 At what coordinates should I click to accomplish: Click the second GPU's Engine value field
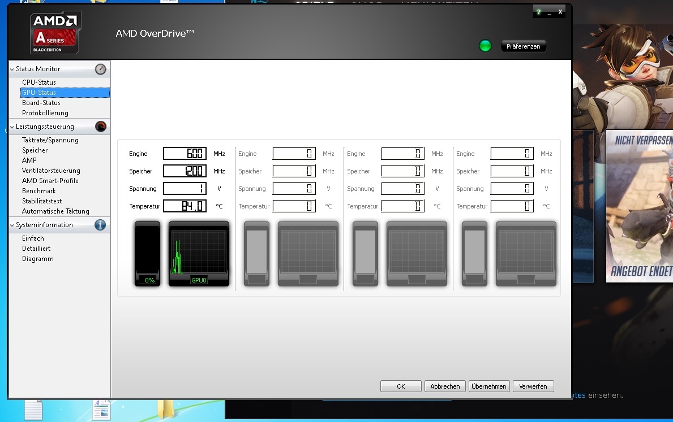pos(294,153)
